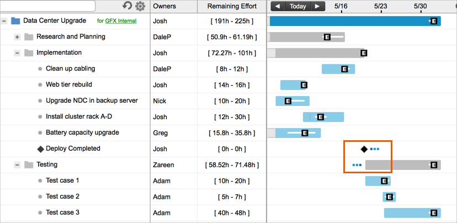The image size is (457, 223).
Task: Click the Deploy Completed milestone diamond on timeline
Action: (364, 149)
